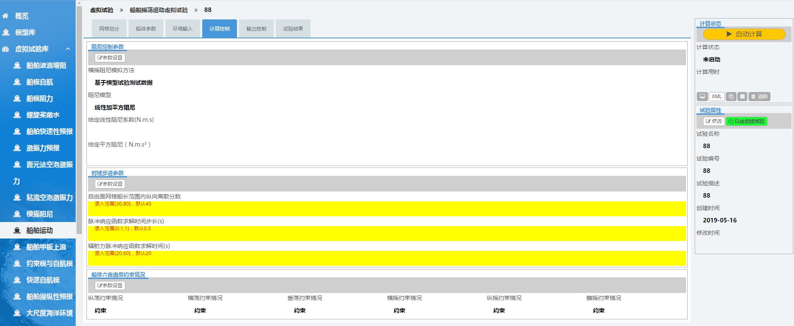Click the copy icon button right of XML
The width and height of the screenshot is (794, 326).
[731, 97]
